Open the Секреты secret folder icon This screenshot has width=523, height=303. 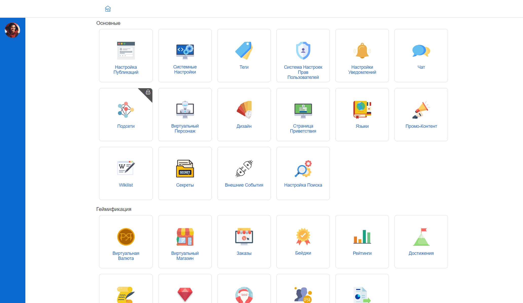point(185,168)
